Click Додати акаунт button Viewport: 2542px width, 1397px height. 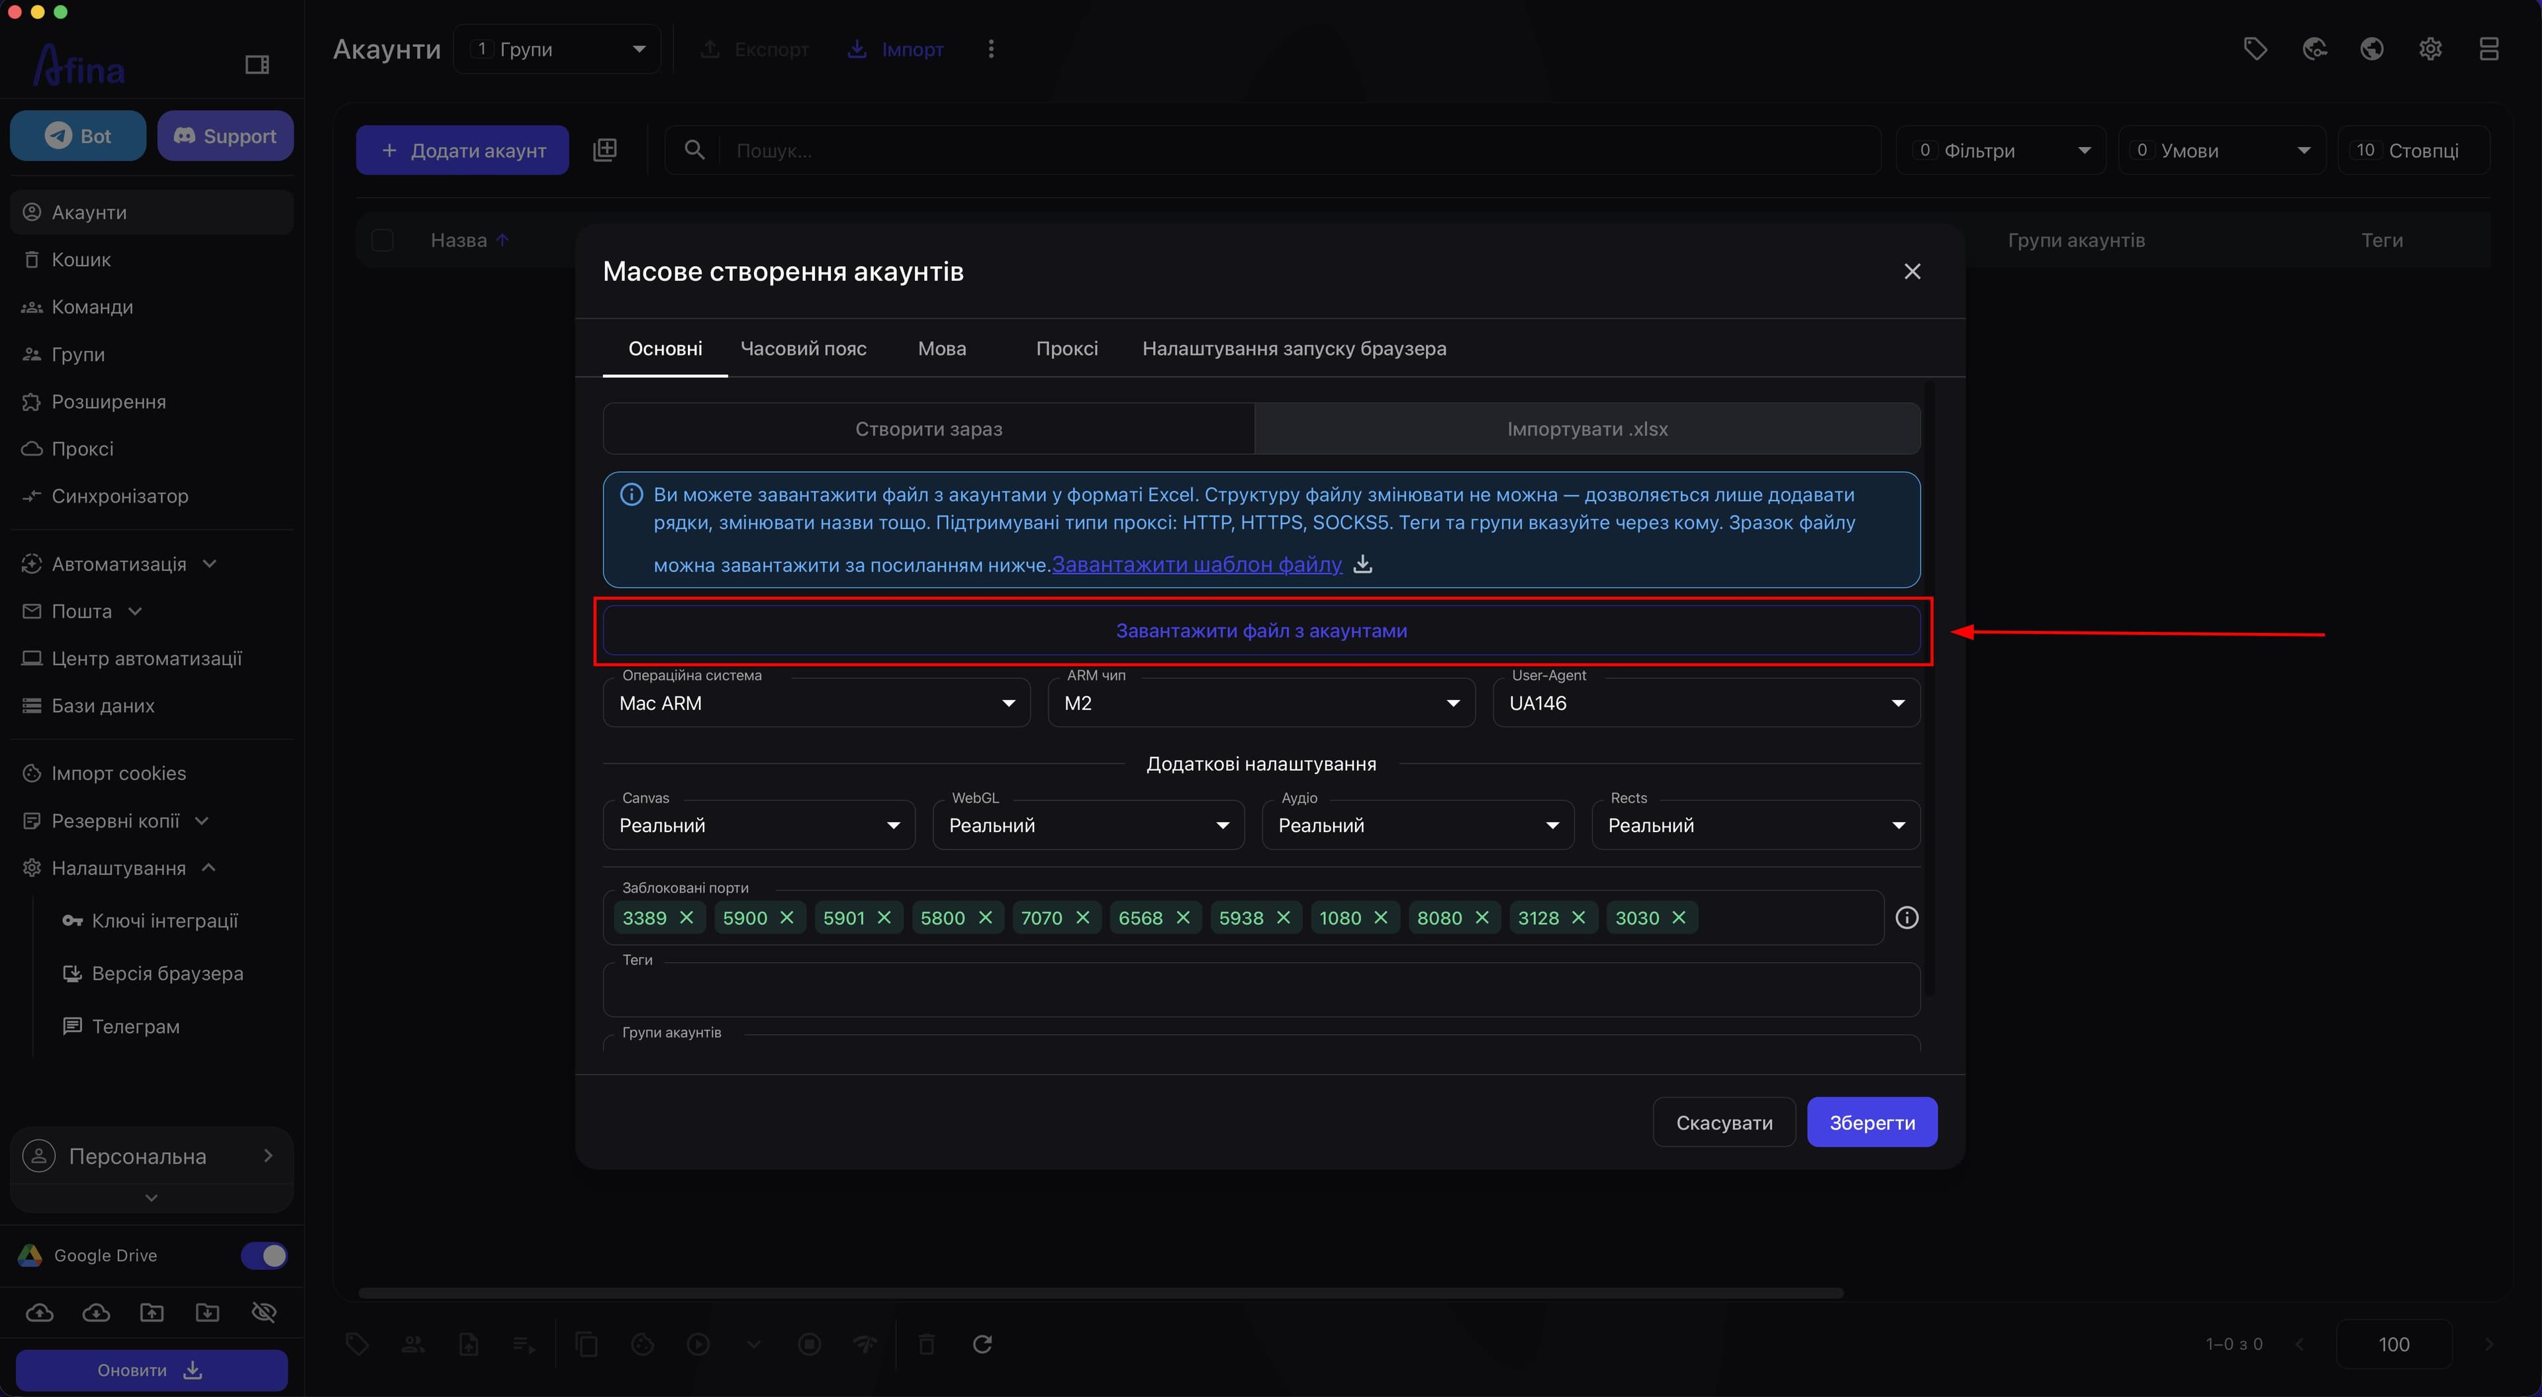point(463,150)
